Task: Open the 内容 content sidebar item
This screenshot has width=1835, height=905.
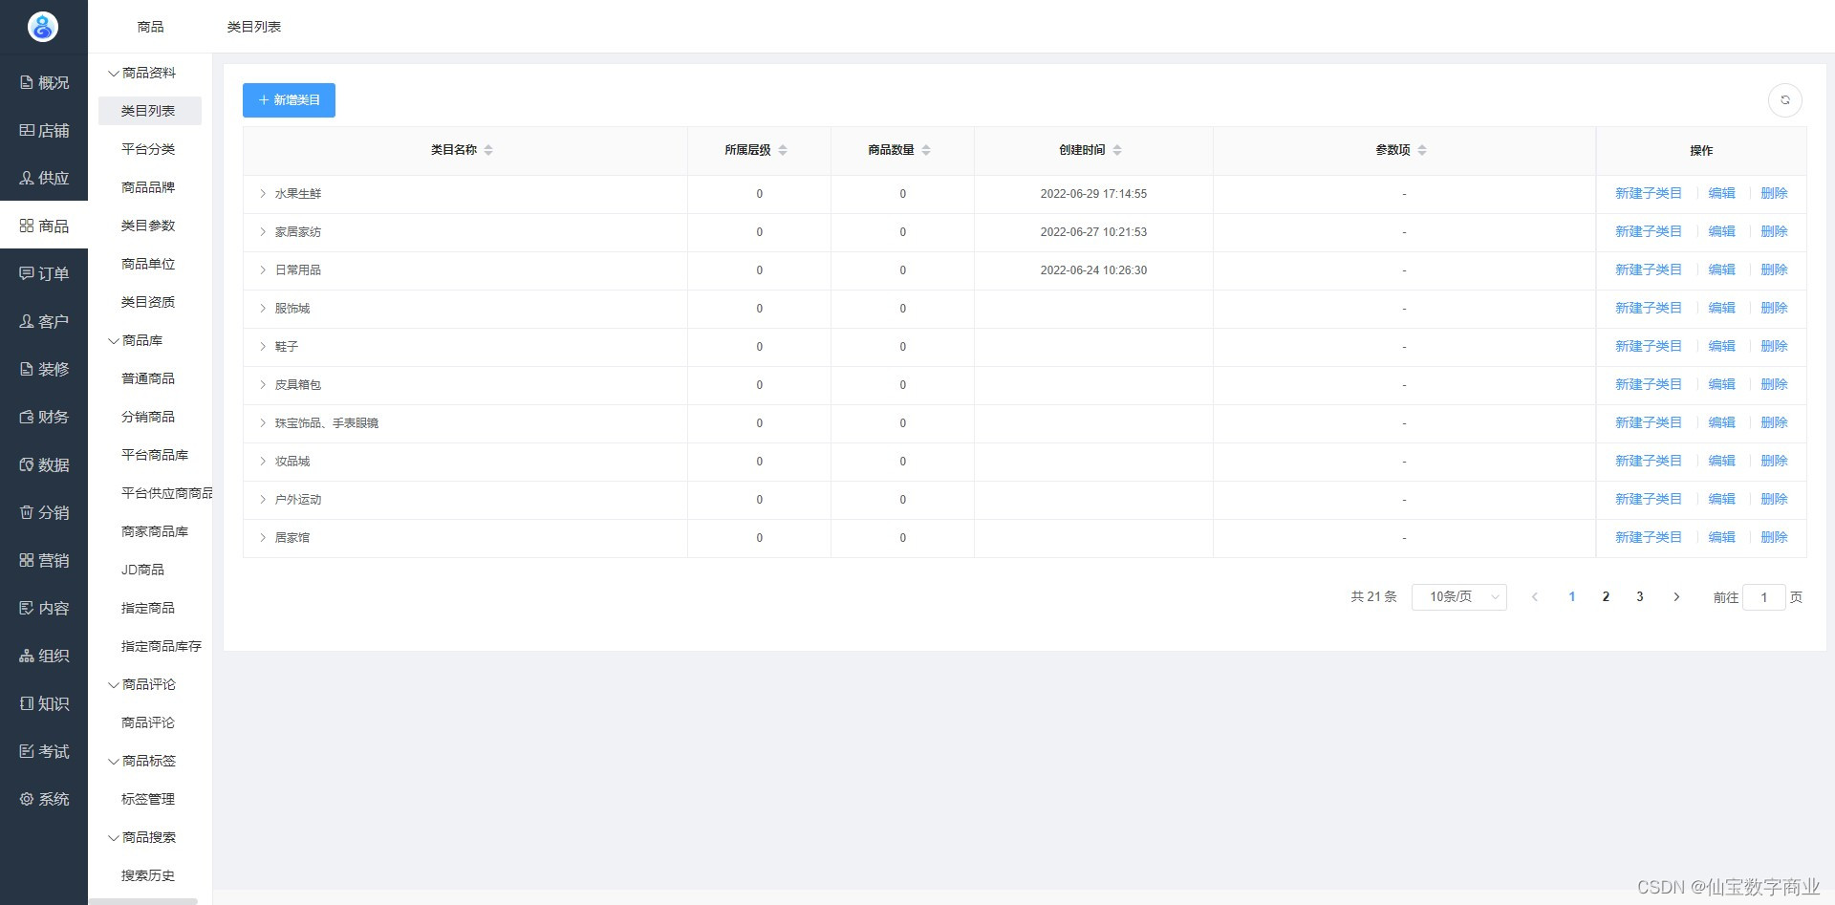Action: (44, 609)
